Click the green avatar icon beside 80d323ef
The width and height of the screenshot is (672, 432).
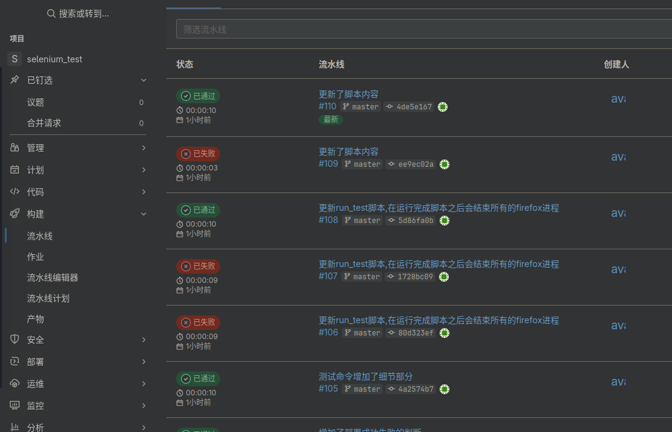445,333
